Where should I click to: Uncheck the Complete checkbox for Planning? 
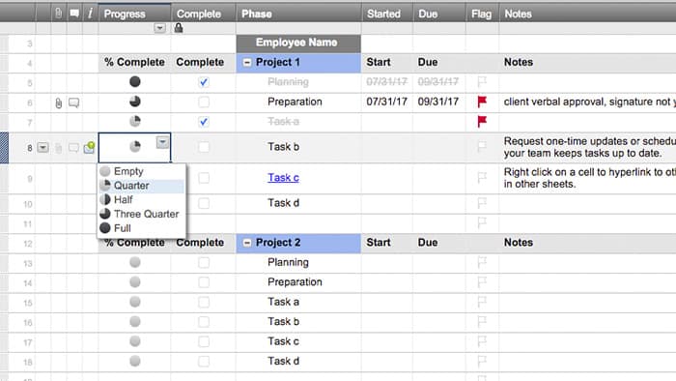(x=204, y=82)
